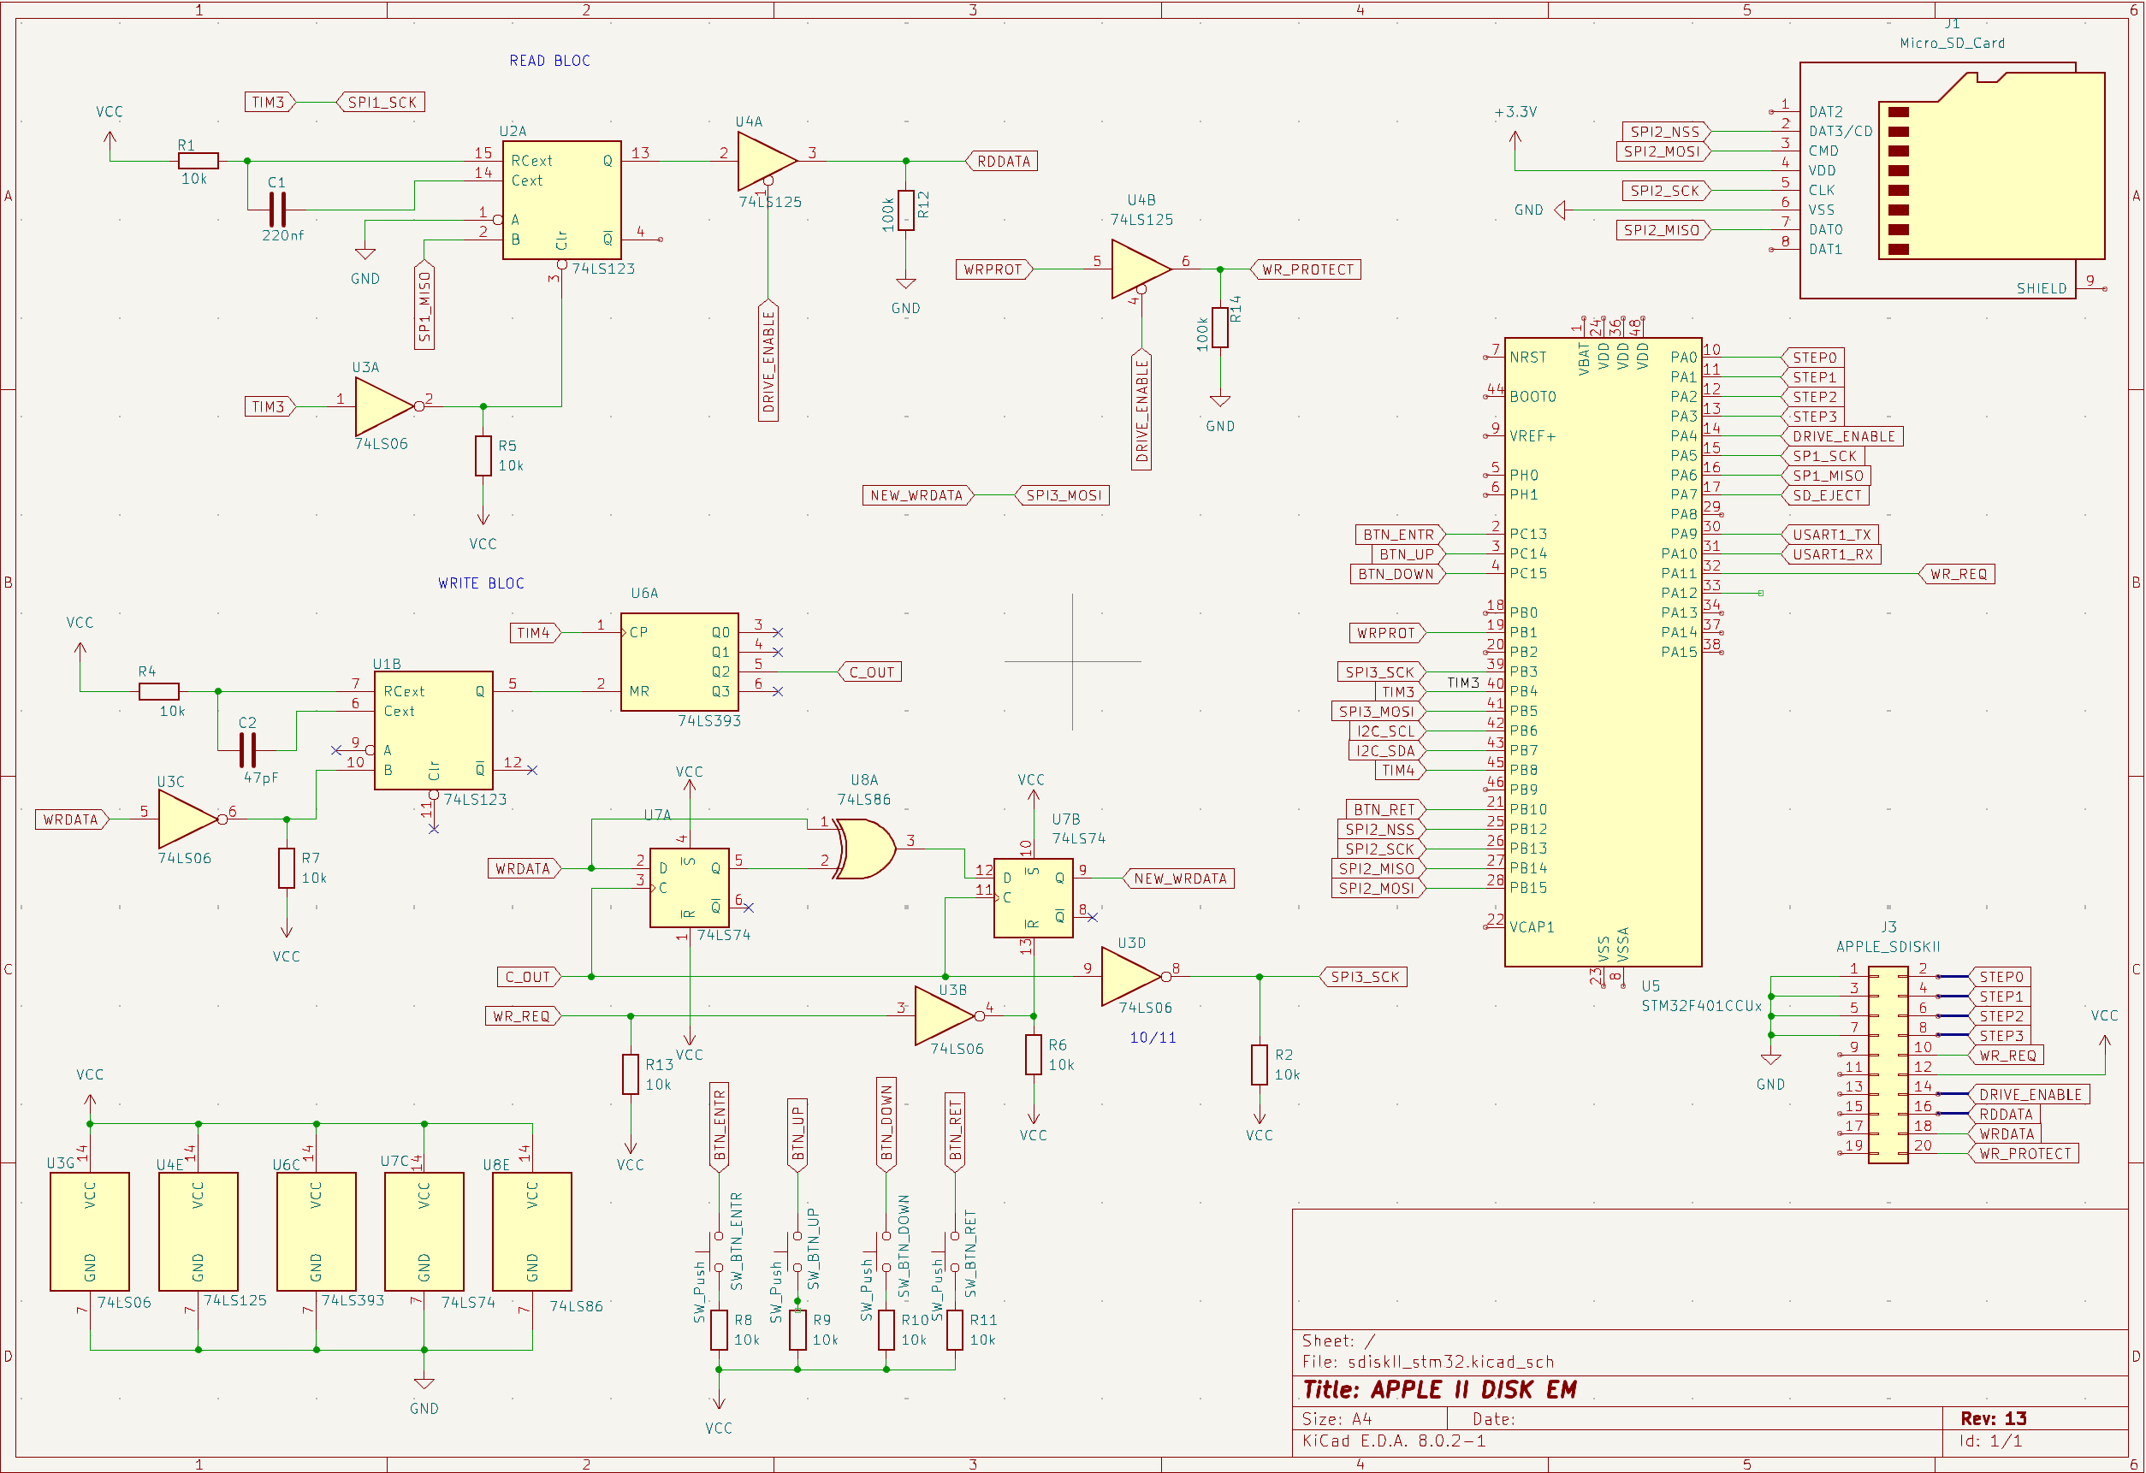Click resistor R6 10k
Viewport: 2146px width, 1473px height.
click(x=1034, y=1054)
